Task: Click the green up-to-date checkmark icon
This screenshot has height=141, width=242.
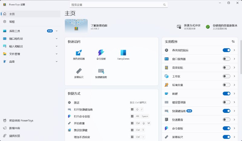Action: [208, 27]
